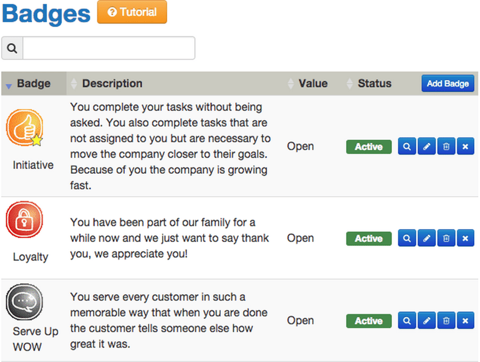The height and width of the screenshot is (362, 480).
Task: Click the X icon in Serve Up WOW row
Action: pos(465,321)
